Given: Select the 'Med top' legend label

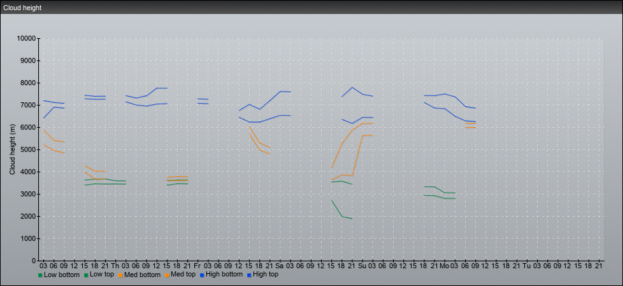Looking at the screenshot, I should tap(183, 275).
